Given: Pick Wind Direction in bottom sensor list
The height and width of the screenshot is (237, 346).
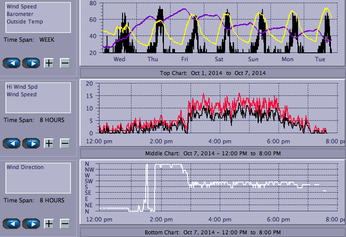Looking at the screenshot, I should click(25, 167).
